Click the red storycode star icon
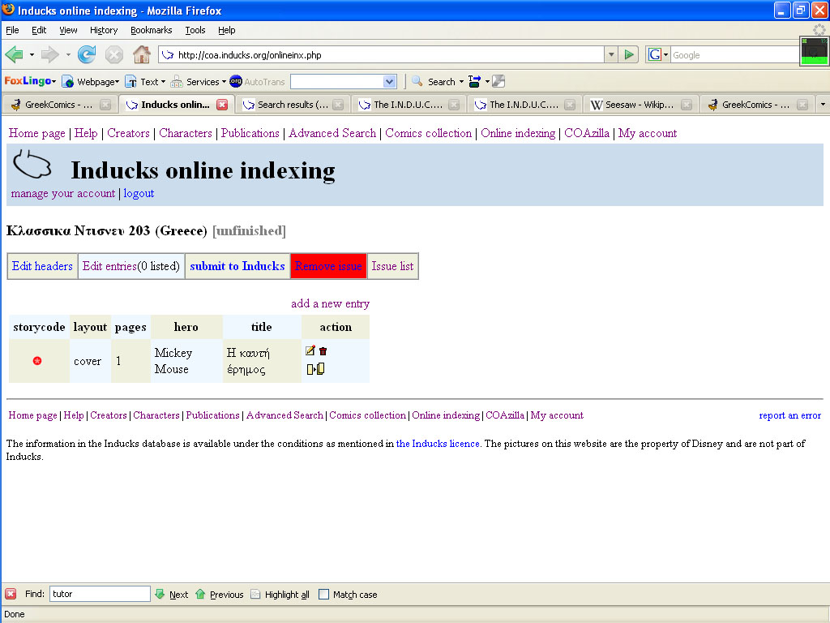Screen dimensions: 830x623 pyautogui.click(x=37, y=361)
